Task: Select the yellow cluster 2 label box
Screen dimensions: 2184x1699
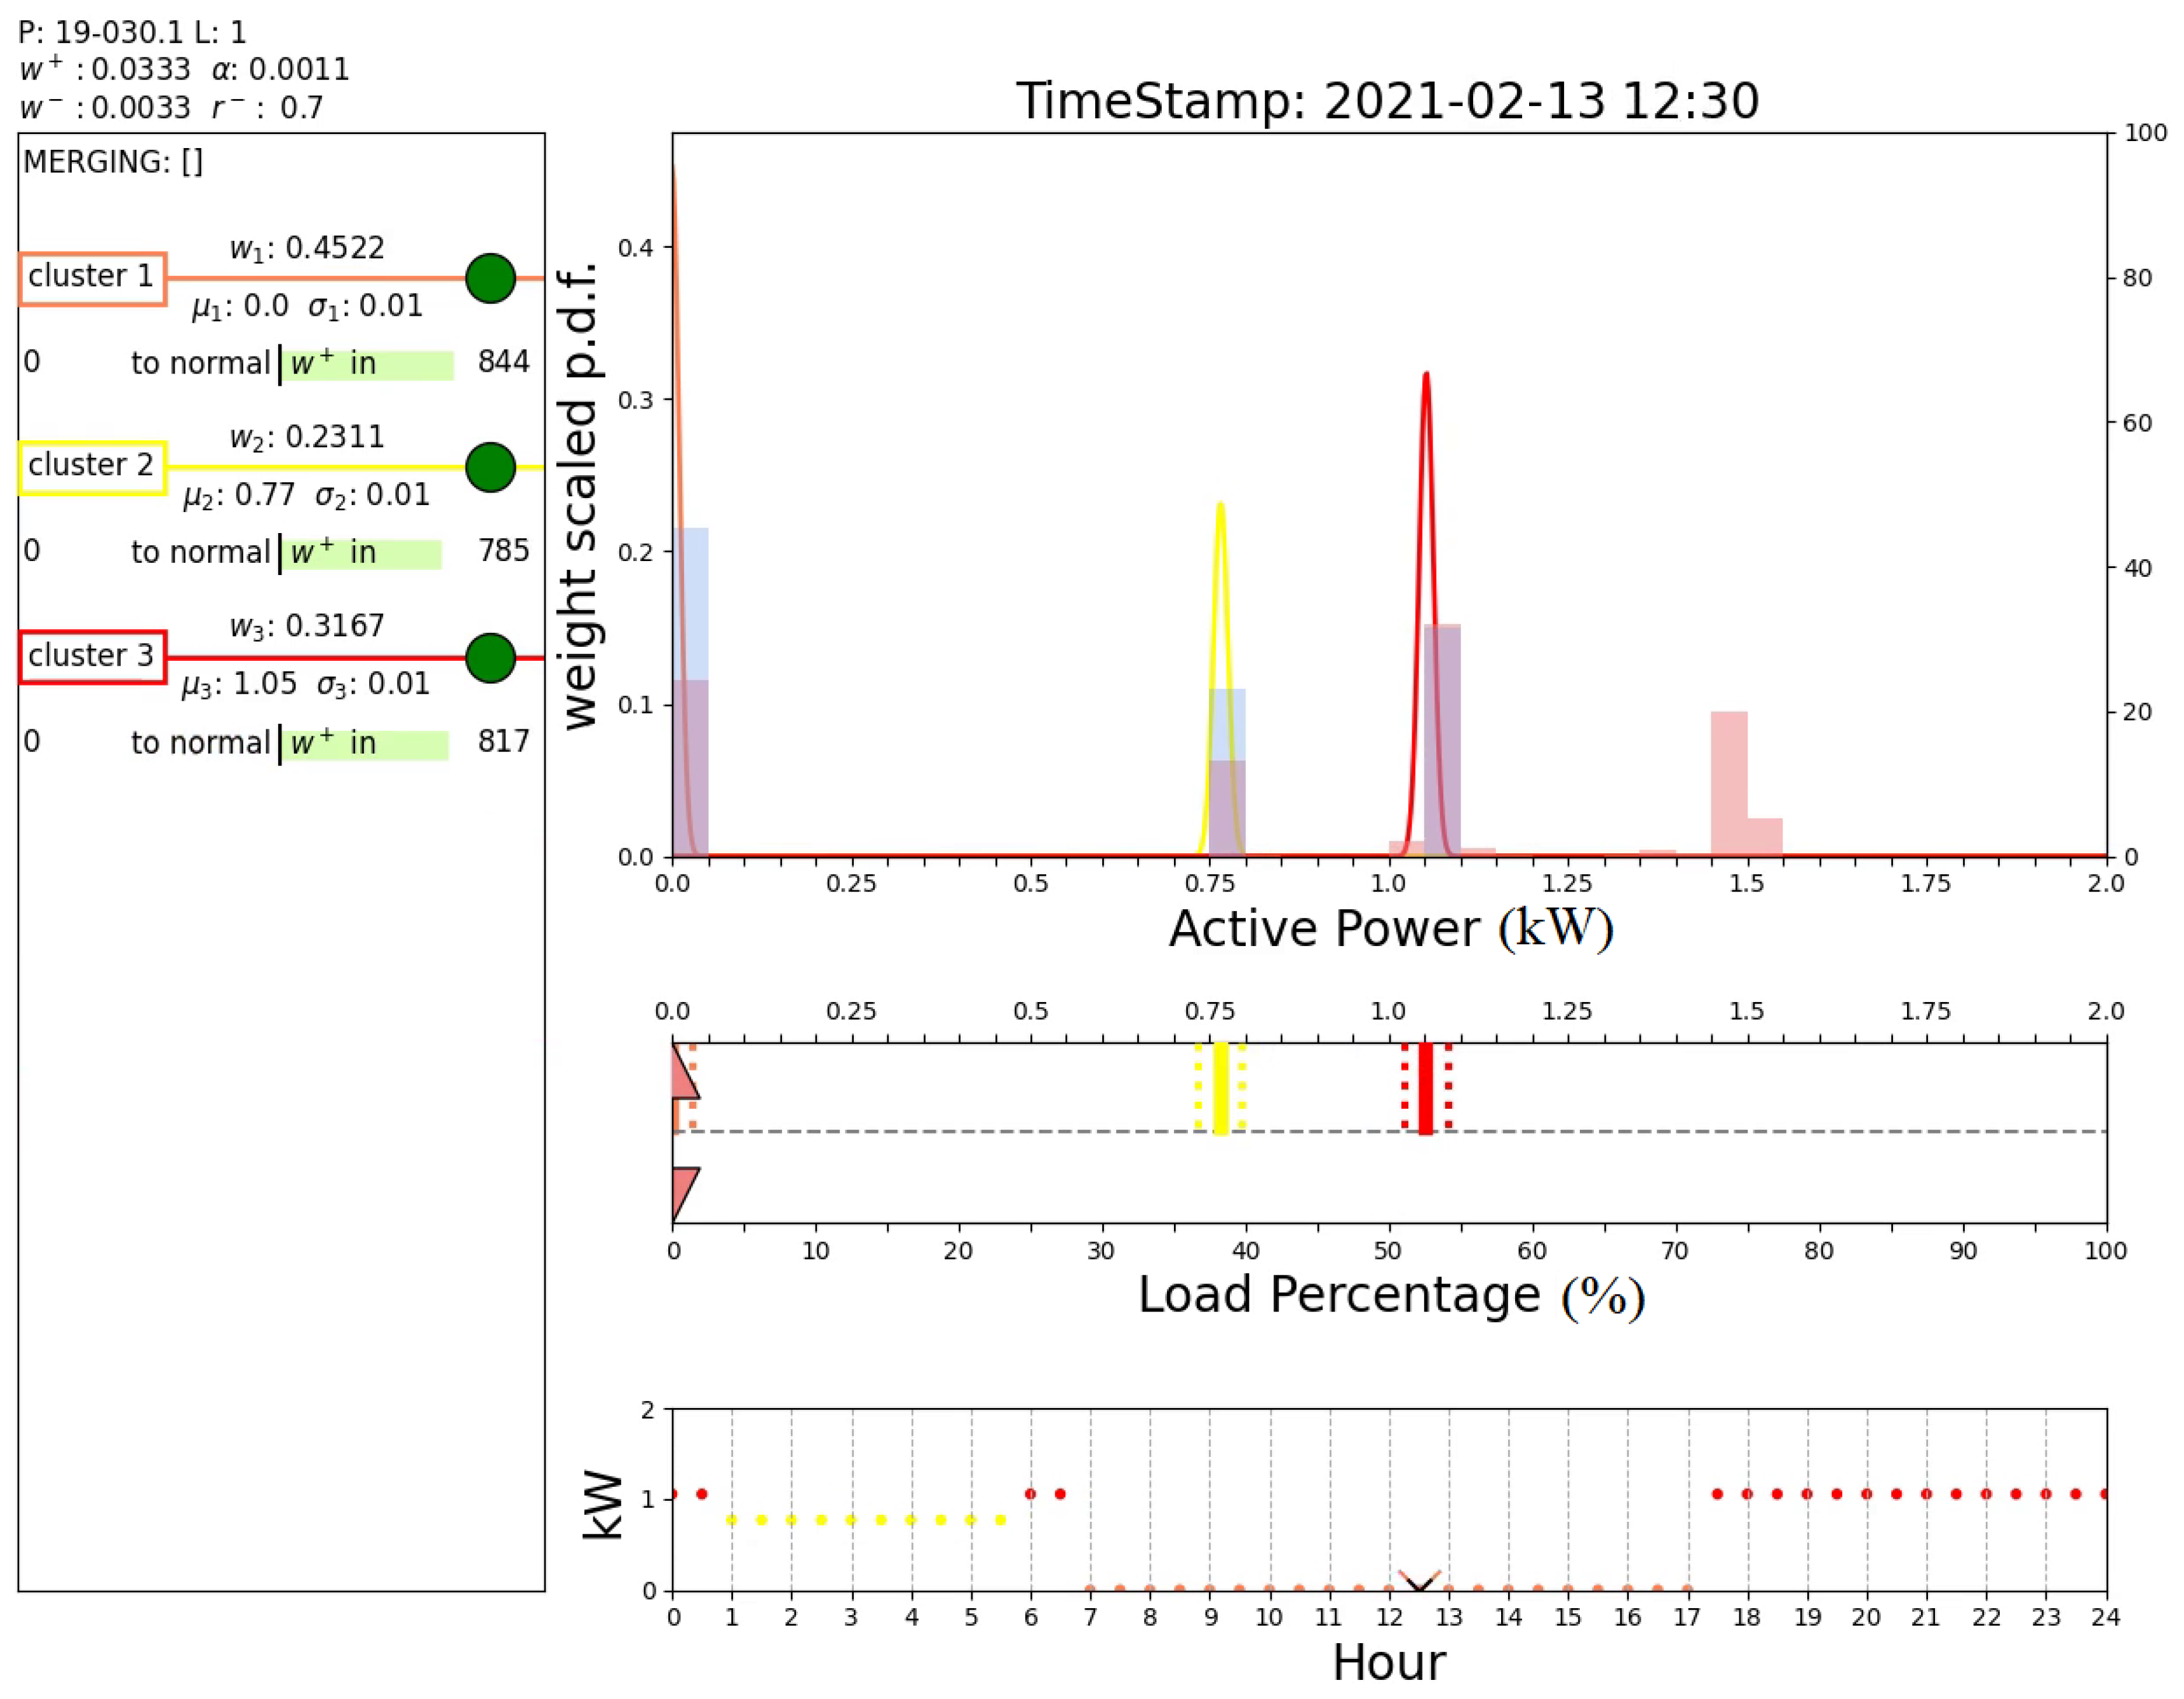Action: 92,467
